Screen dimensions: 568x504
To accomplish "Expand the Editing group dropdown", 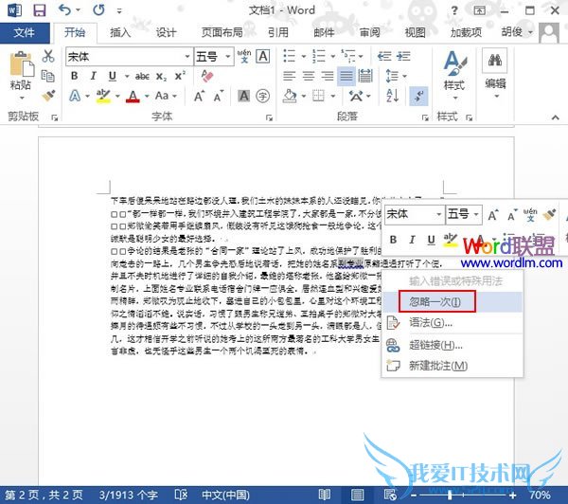I will coord(497,97).
